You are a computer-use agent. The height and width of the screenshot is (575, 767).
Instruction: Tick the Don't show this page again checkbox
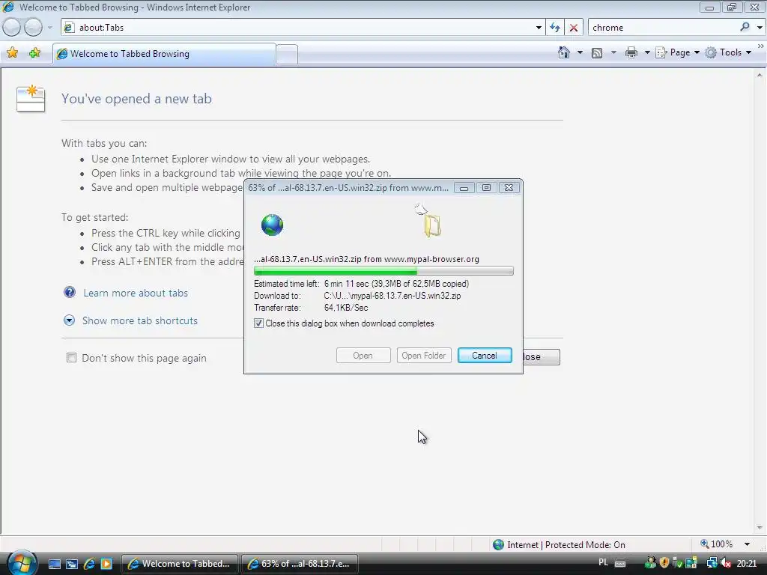pos(71,358)
